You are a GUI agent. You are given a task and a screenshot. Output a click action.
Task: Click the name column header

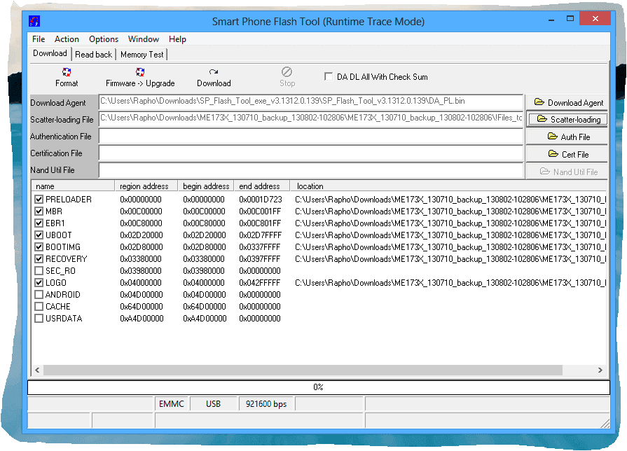click(x=73, y=186)
